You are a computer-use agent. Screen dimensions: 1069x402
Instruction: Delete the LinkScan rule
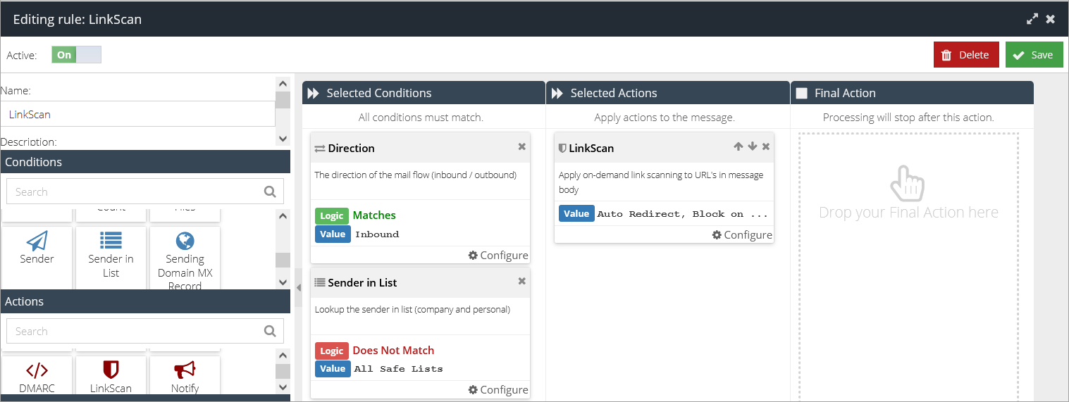(965, 55)
